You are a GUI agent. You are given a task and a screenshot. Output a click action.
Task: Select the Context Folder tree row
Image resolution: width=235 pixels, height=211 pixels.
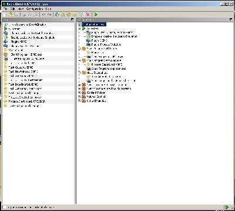tap(96, 93)
